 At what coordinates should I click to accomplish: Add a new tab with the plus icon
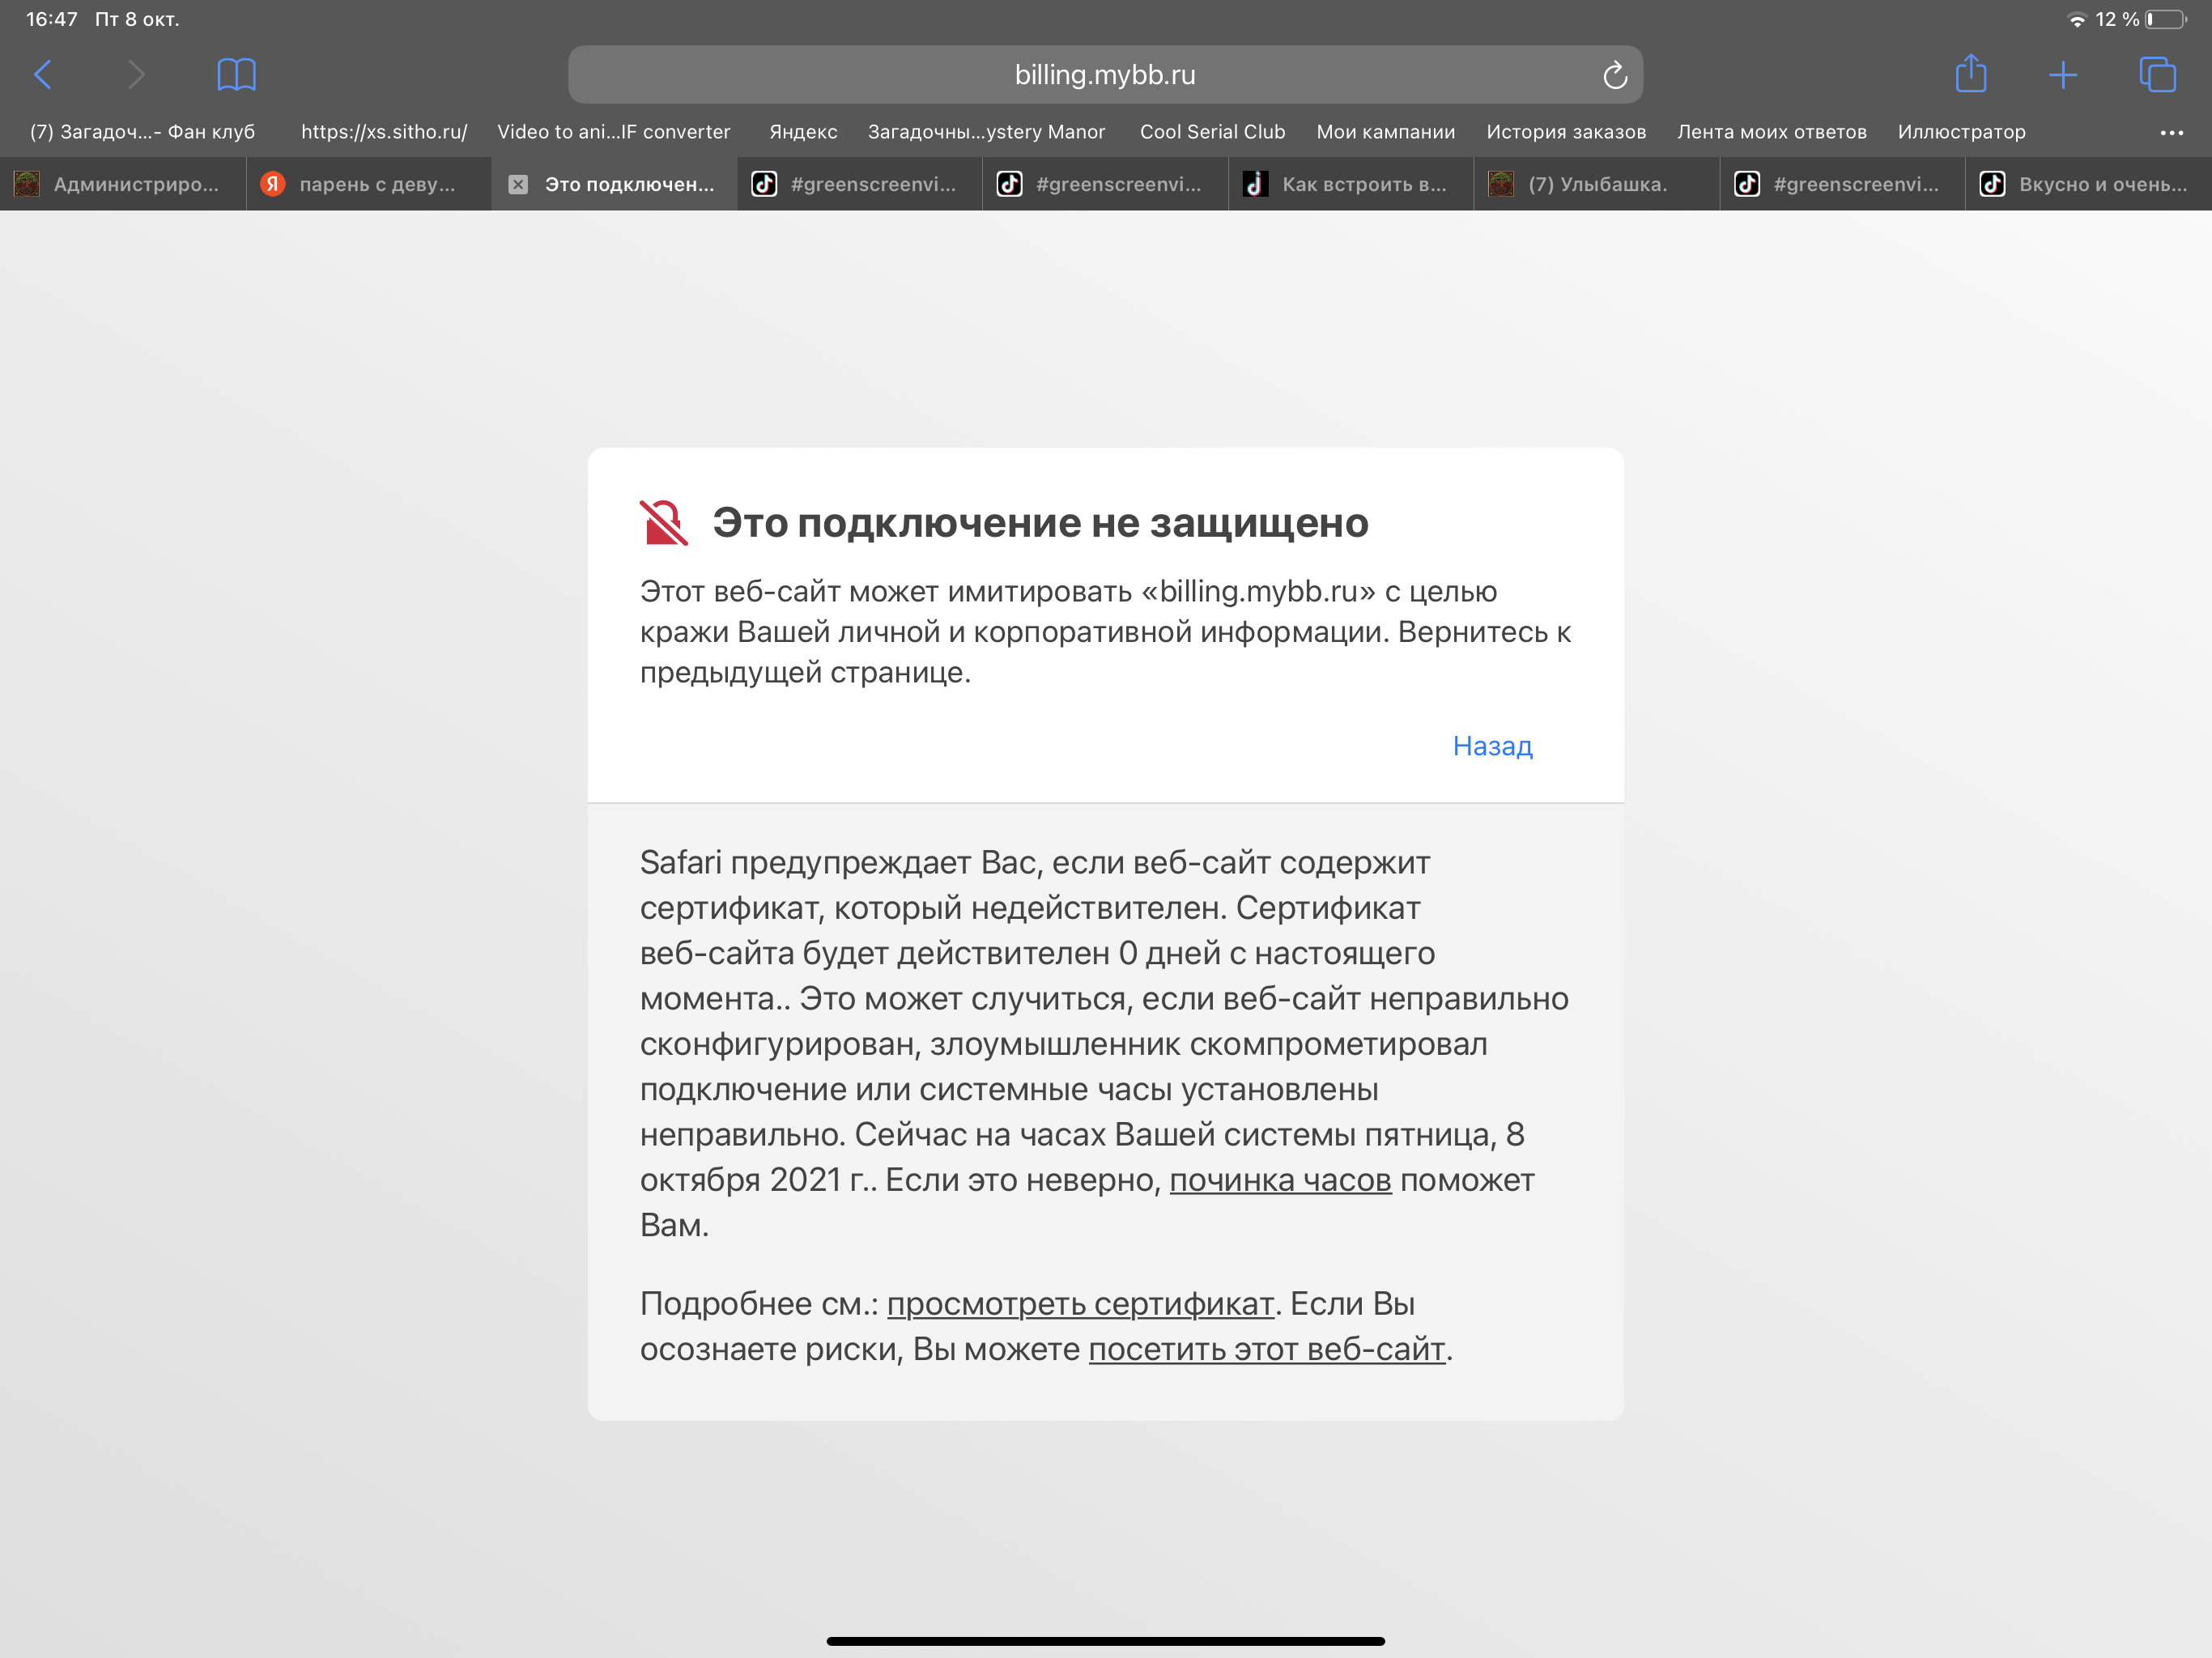tap(2062, 74)
